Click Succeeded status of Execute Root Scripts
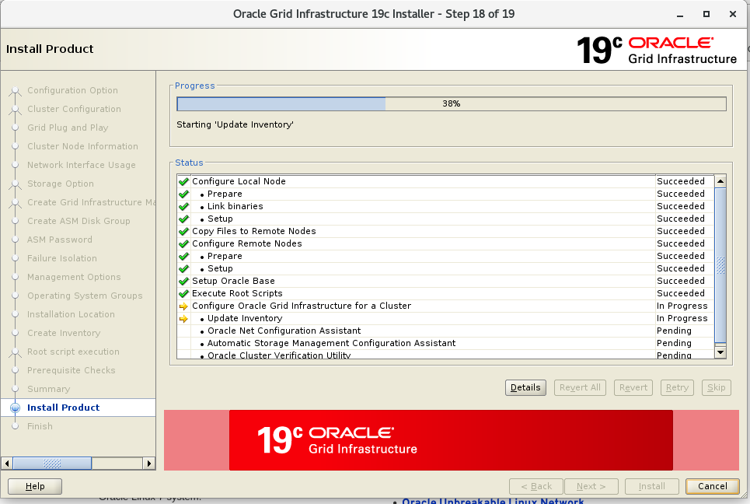This screenshot has height=504, width=750. (x=681, y=293)
